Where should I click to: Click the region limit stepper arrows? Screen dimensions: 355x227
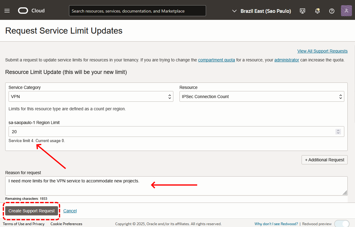[338, 132]
